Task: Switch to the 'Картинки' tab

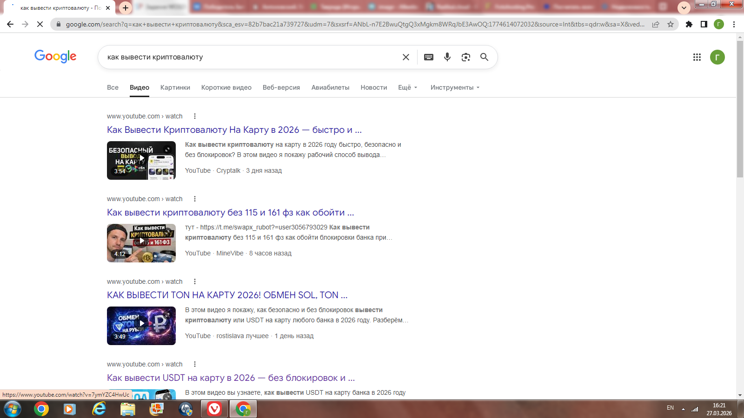Action: pos(175,87)
